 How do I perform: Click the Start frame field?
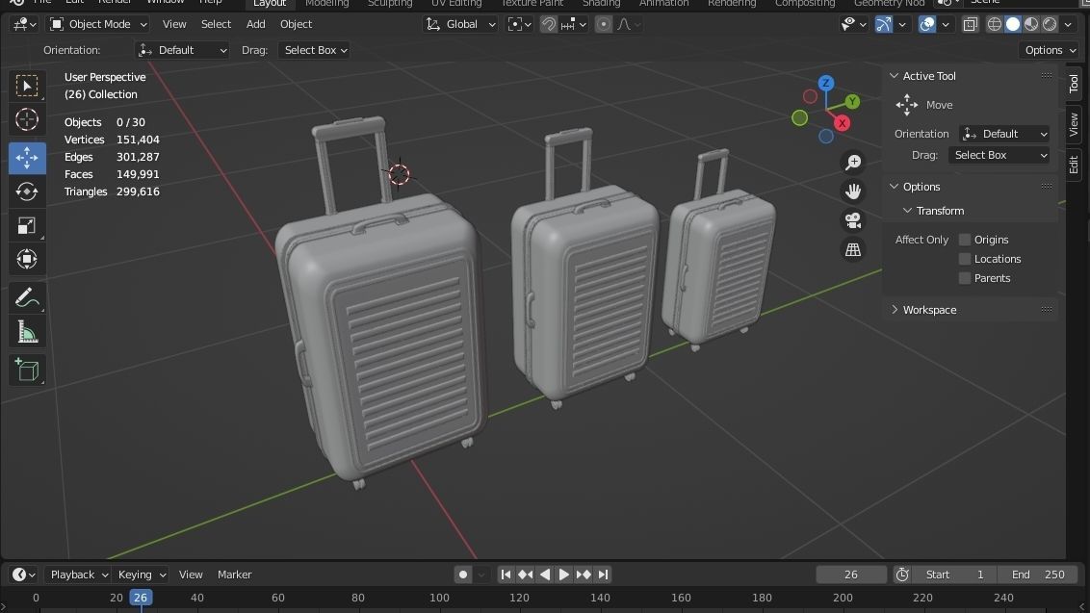point(954,575)
